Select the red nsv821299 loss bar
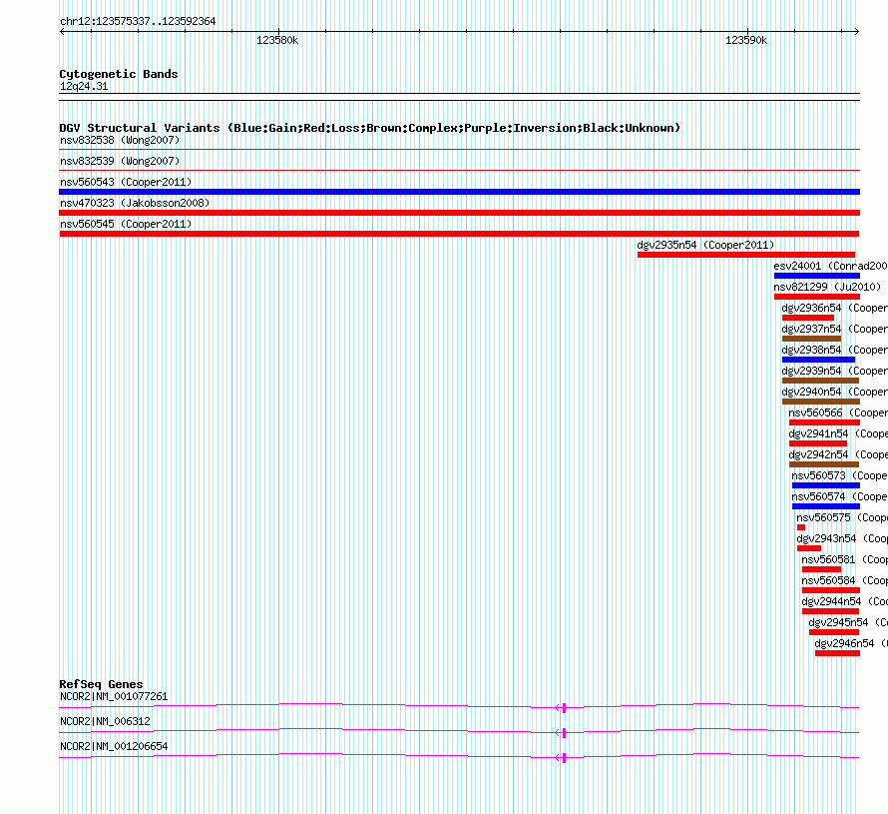888x814 pixels. point(816,297)
